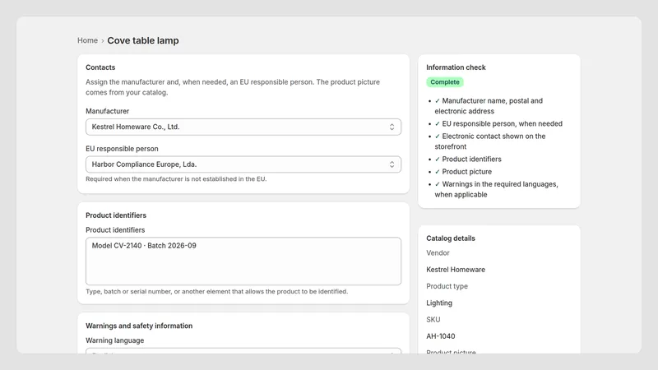Click the Catalog details heading
This screenshot has height=370, width=658.
click(x=451, y=238)
